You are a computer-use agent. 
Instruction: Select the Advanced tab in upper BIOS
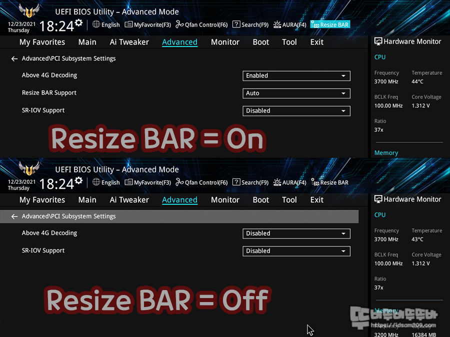[179, 42]
